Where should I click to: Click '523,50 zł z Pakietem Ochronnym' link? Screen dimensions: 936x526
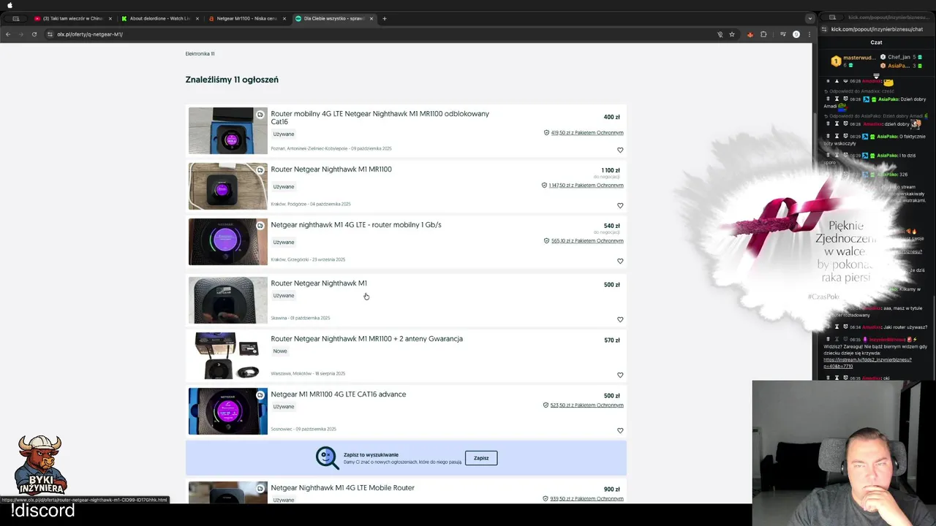[x=586, y=405]
